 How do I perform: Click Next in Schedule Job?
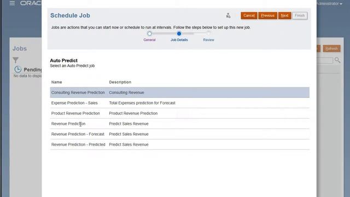pos(284,15)
